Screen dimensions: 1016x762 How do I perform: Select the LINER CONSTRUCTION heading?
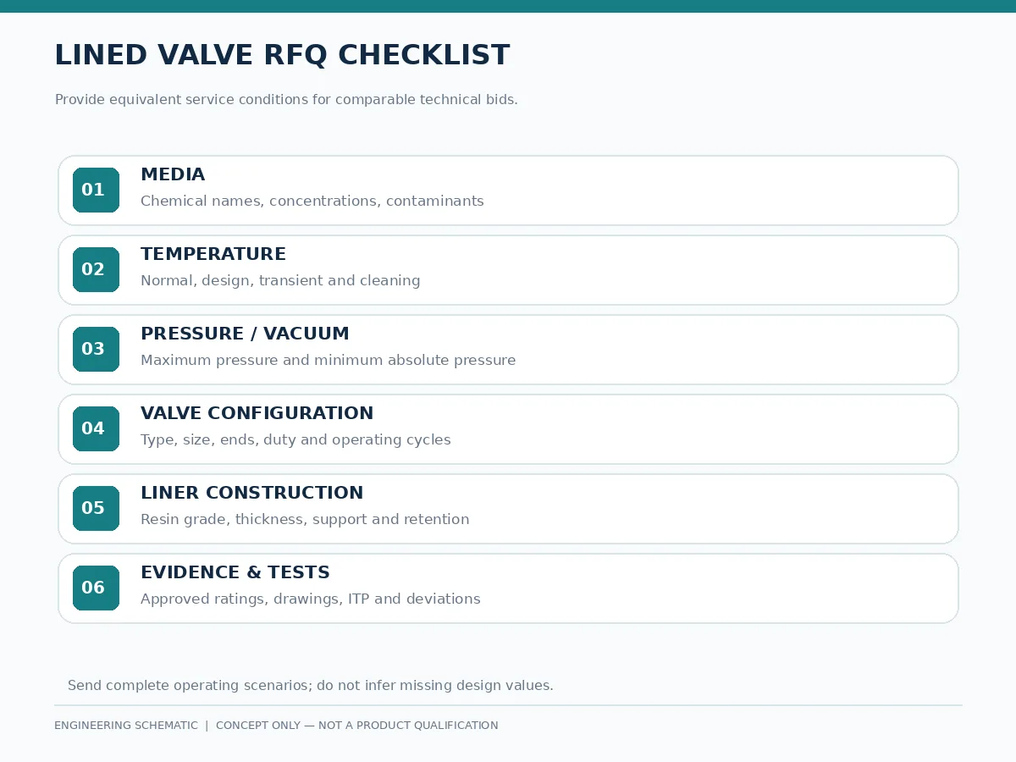click(x=251, y=493)
